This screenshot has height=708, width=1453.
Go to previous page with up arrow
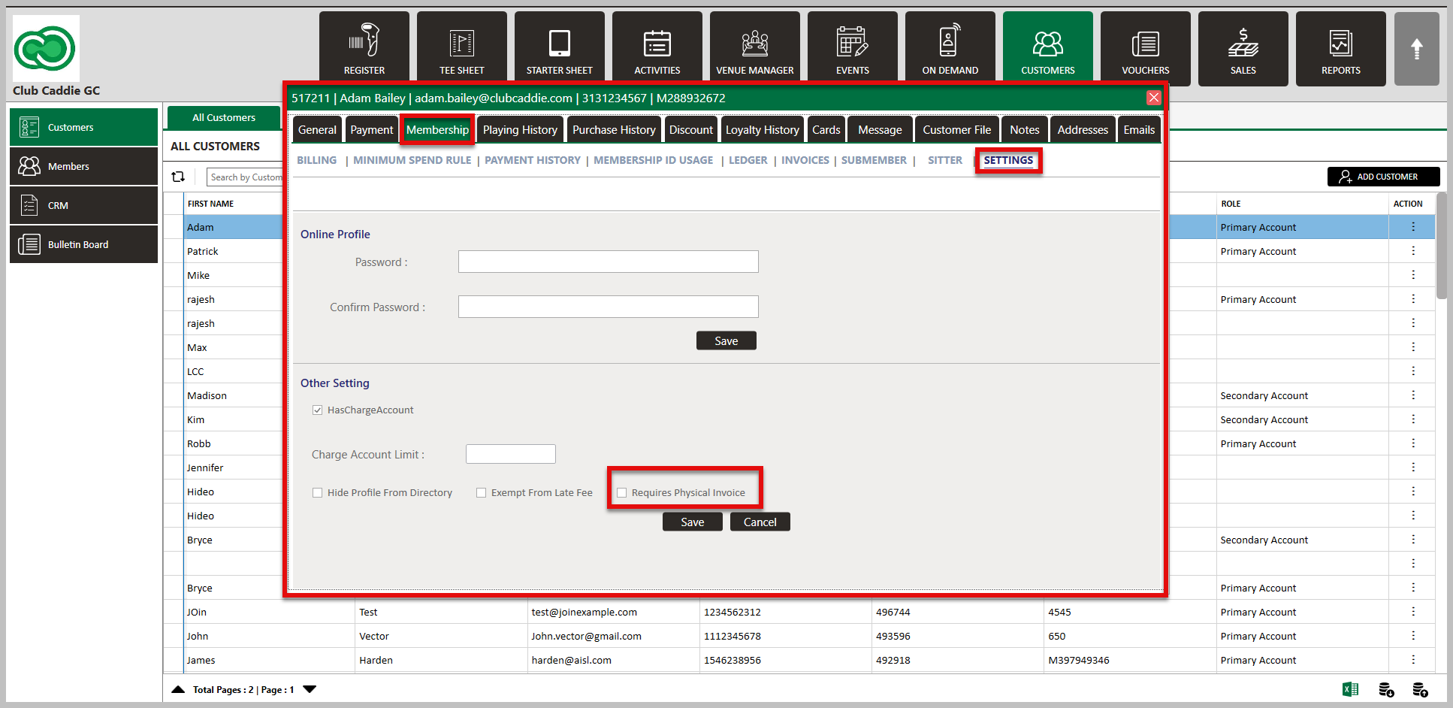[178, 689]
